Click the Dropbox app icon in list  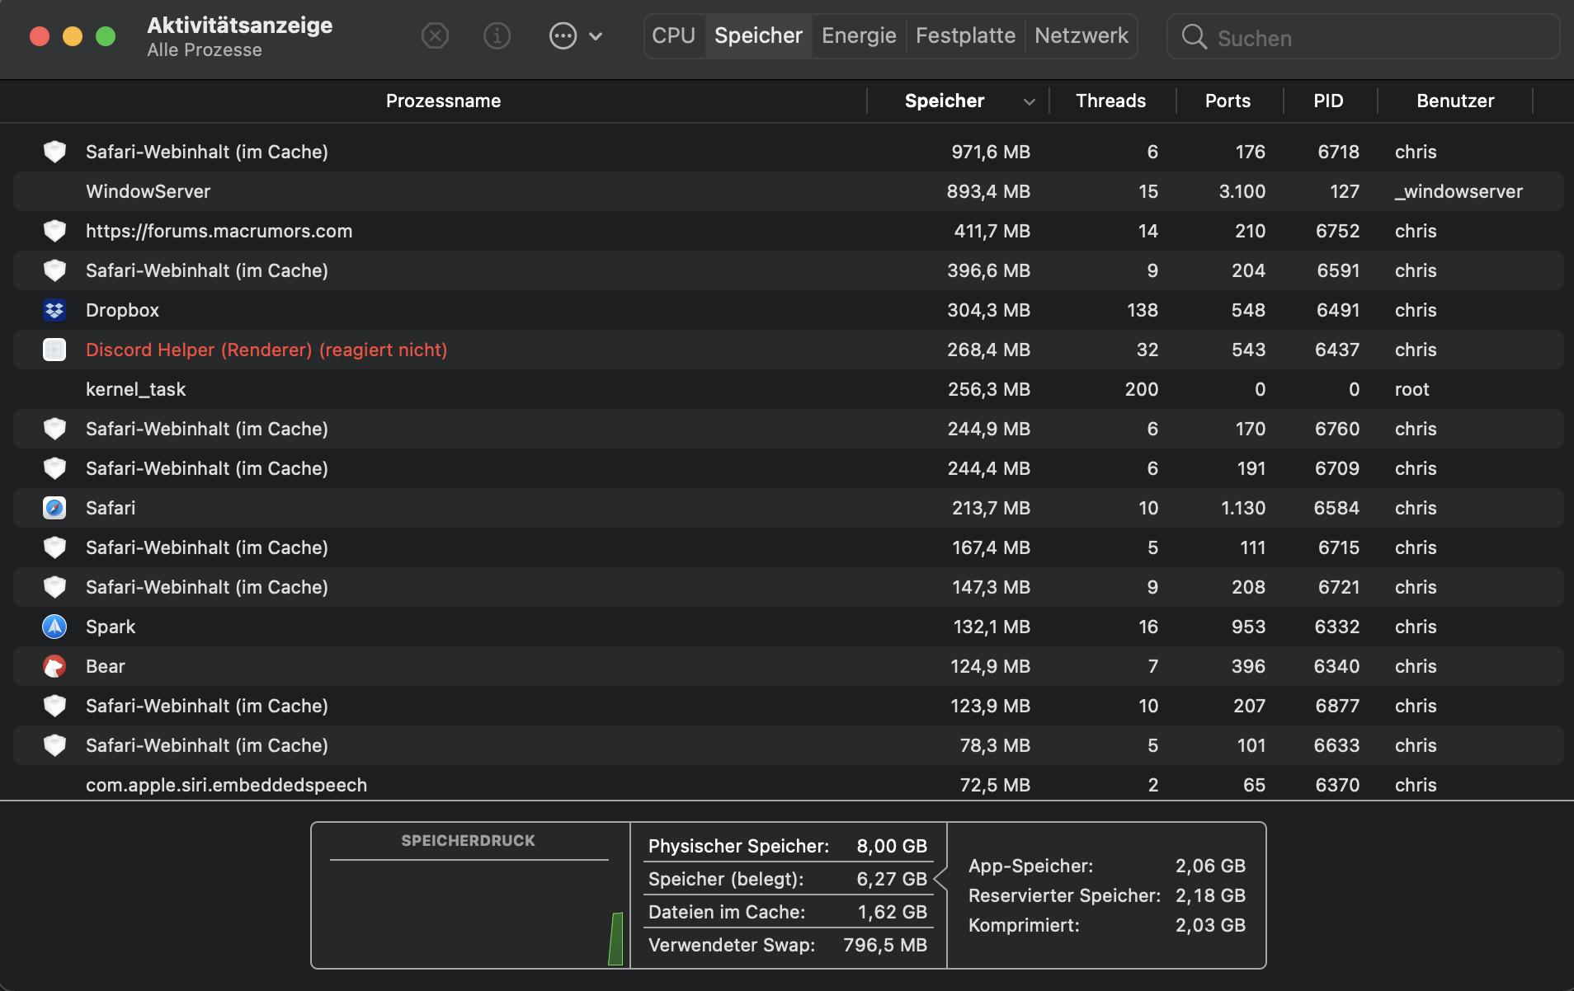[54, 310]
